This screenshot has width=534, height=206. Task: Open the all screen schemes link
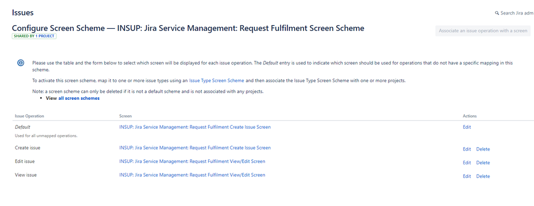(x=79, y=98)
